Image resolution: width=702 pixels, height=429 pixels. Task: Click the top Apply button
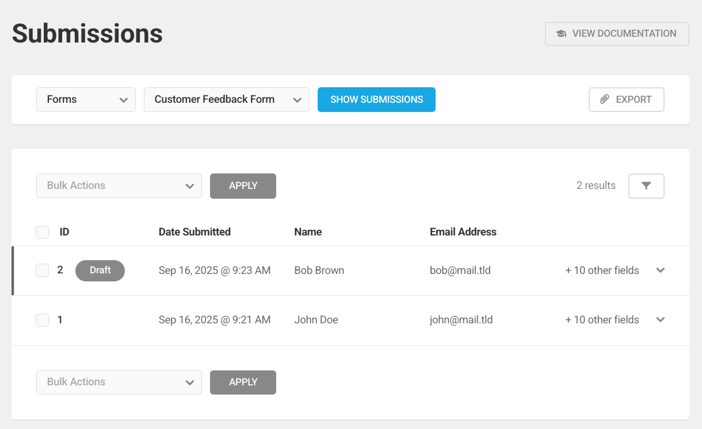(243, 186)
